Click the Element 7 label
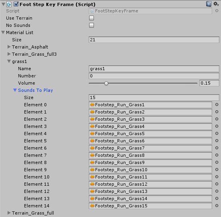The height and width of the screenshot is (217, 221). (35, 155)
